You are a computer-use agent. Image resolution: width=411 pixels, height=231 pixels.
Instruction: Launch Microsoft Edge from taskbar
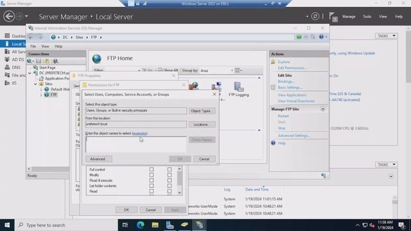[x=140, y=225]
